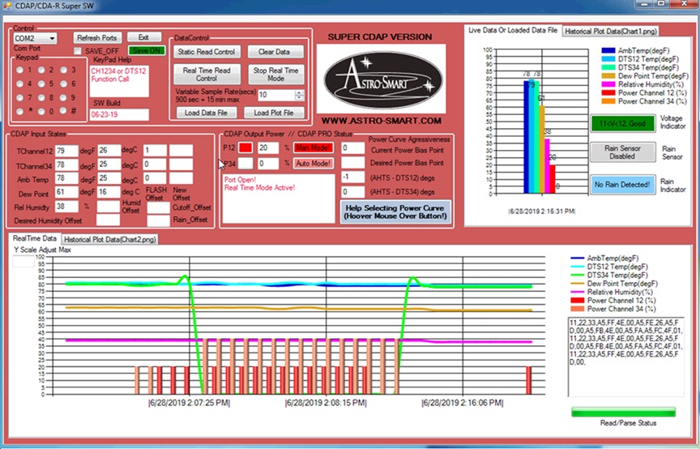The image size is (700, 449).
Task: Click the Exit button
Action: point(143,37)
